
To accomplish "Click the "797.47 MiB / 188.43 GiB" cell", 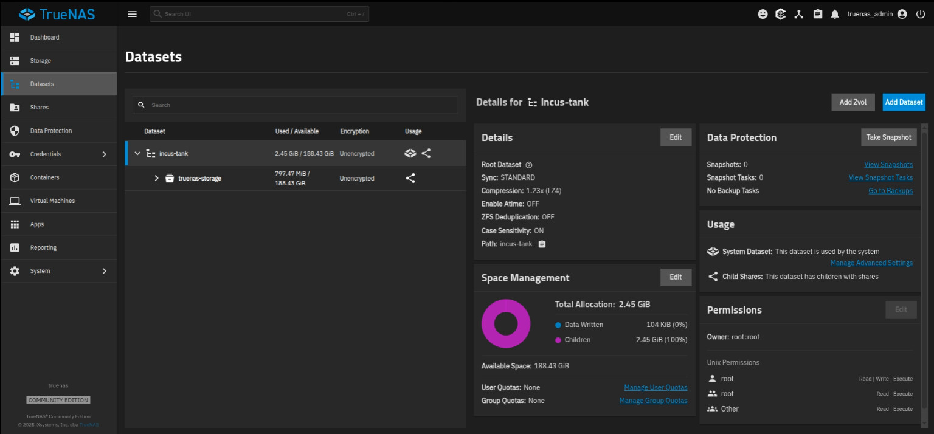I will [292, 178].
